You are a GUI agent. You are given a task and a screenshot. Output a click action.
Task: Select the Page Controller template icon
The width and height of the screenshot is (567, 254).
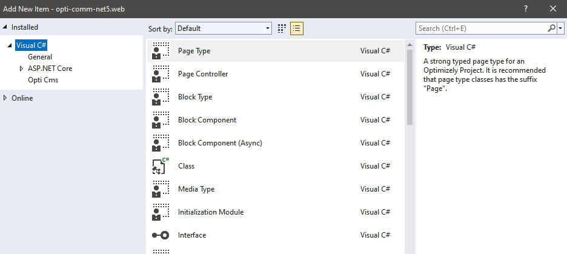click(161, 74)
